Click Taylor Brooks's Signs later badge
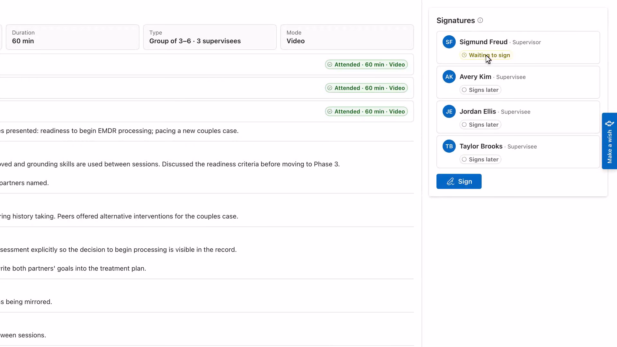This screenshot has height=347, width=617. point(480,159)
